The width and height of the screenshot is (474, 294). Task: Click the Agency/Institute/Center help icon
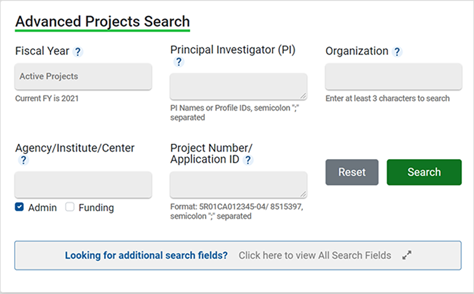[23, 160]
